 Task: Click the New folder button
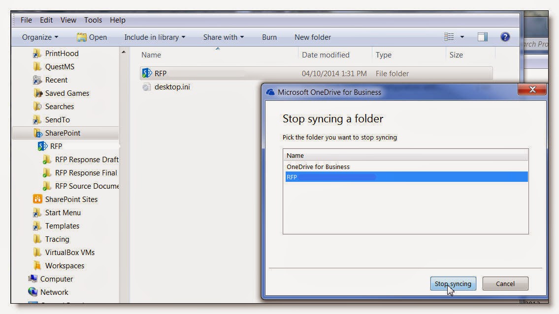[x=313, y=37]
